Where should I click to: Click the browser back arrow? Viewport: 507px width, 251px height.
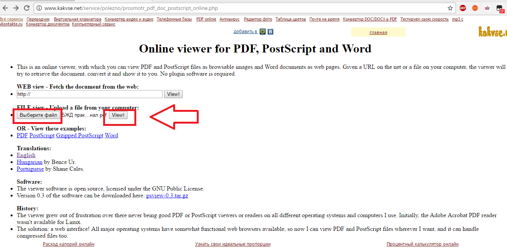click(x=5, y=8)
